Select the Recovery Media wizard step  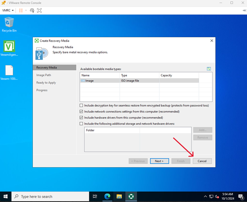tap(47, 67)
